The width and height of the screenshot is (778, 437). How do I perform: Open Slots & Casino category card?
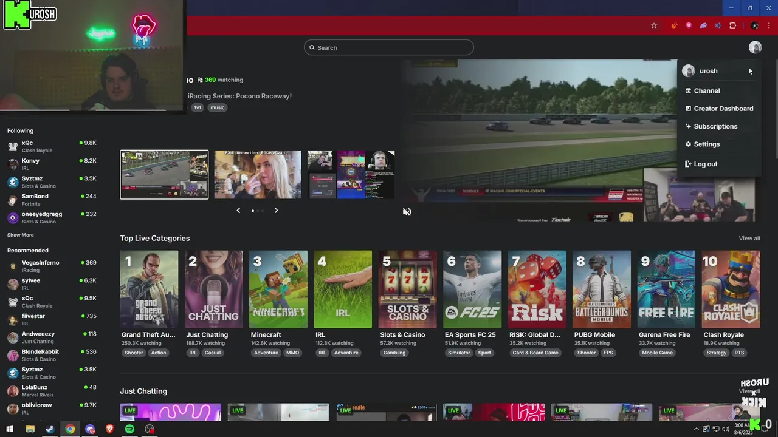[408, 290]
